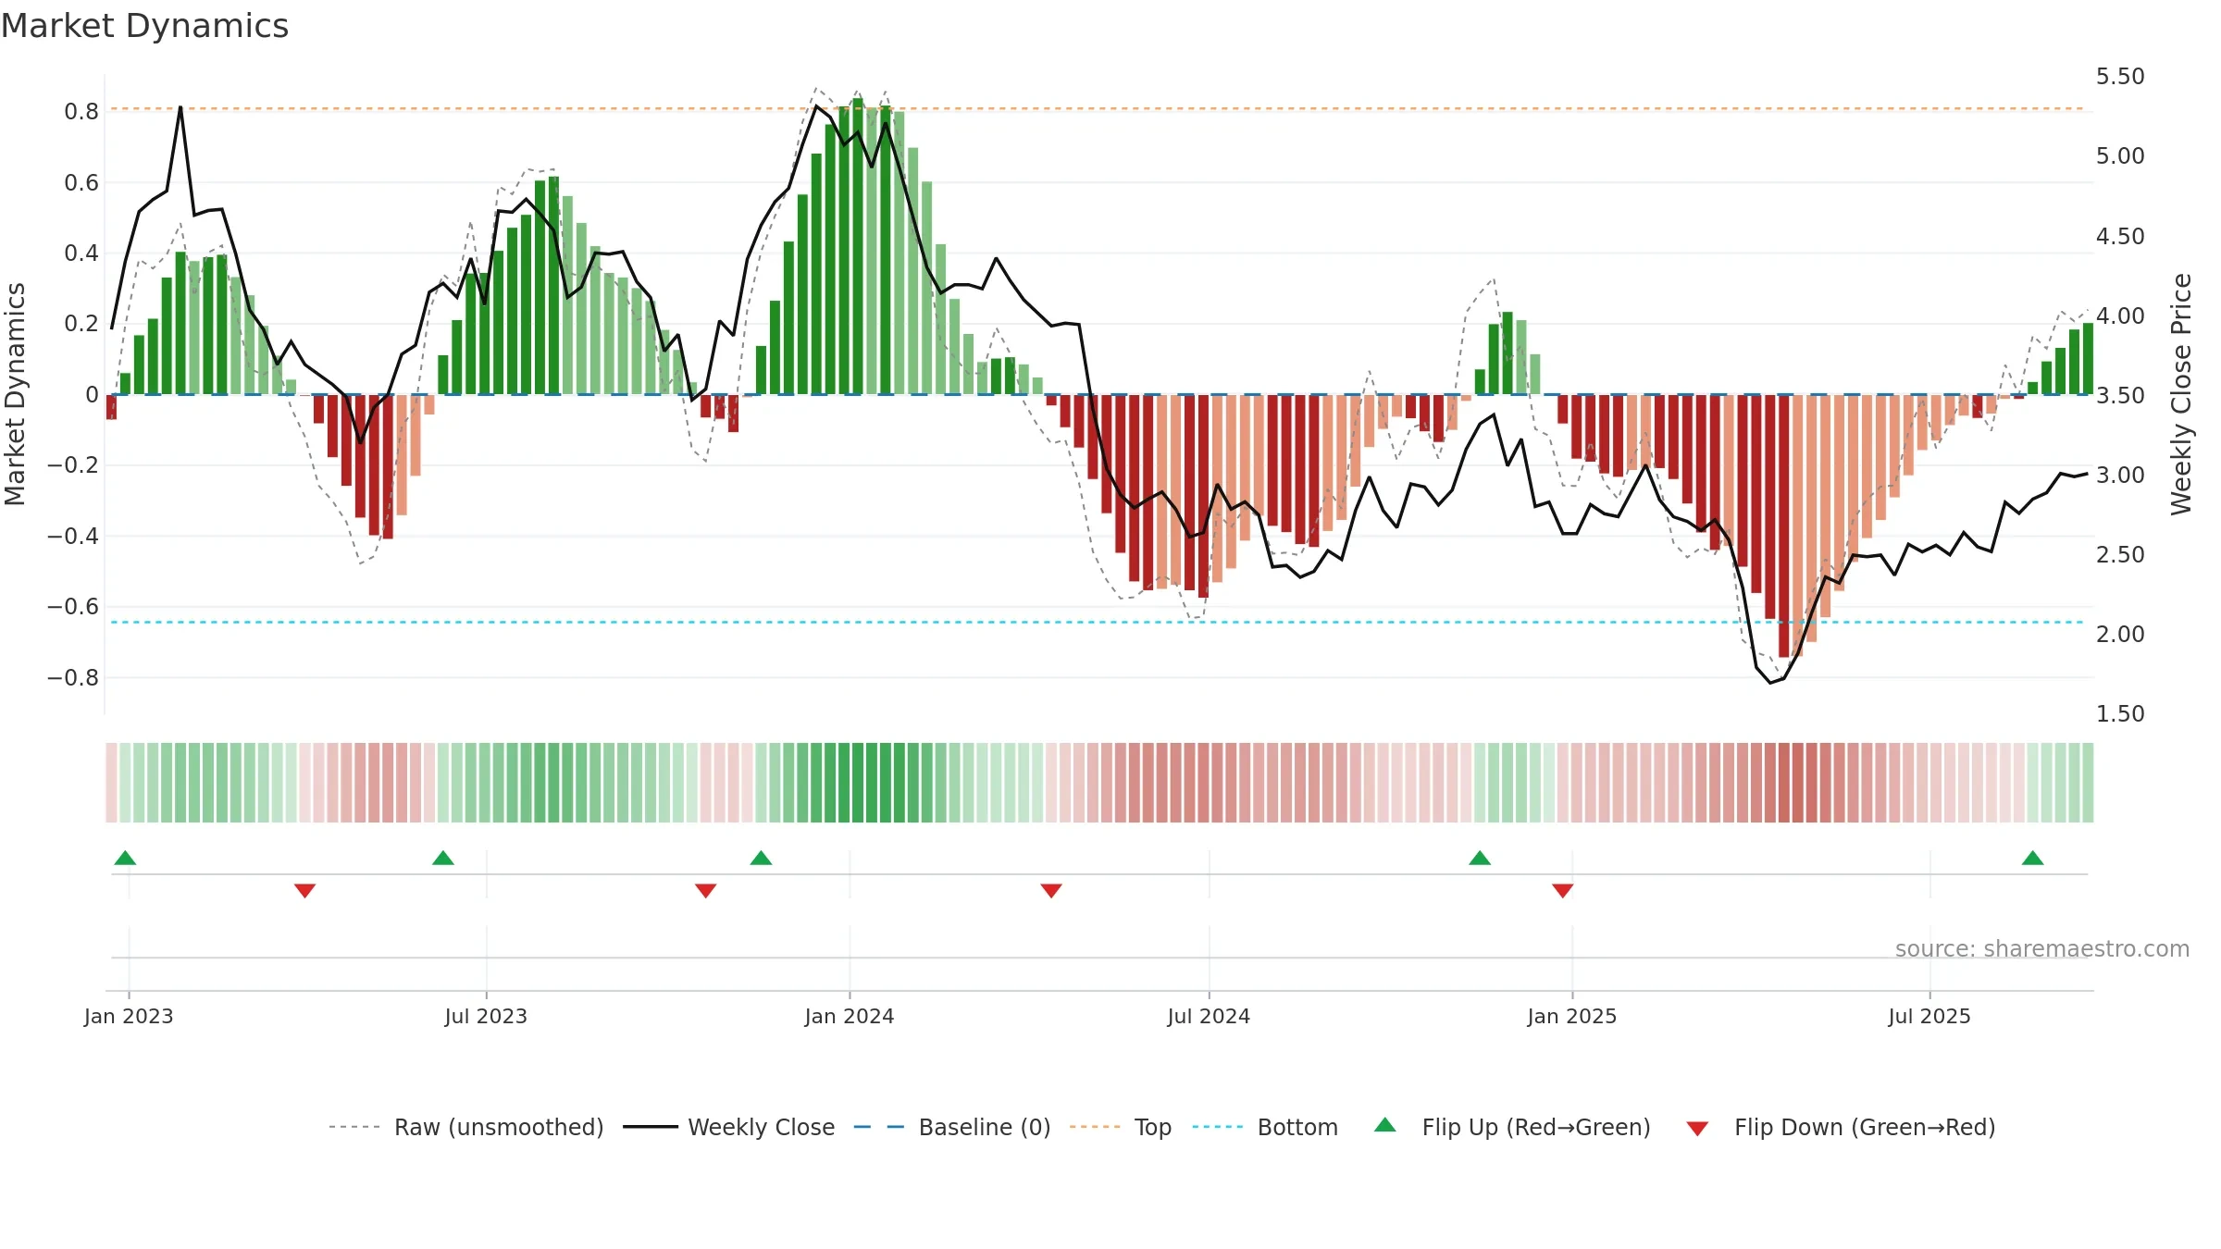
Task: Select the first flip-up marker near Jan 2023
Action: pyautogui.click(x=125, y=858)
